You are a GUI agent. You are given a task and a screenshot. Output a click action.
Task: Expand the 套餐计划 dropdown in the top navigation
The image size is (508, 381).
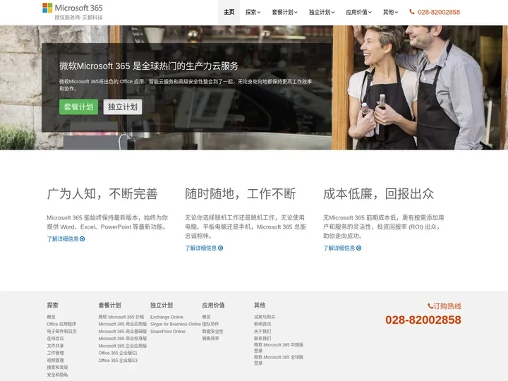284,12
